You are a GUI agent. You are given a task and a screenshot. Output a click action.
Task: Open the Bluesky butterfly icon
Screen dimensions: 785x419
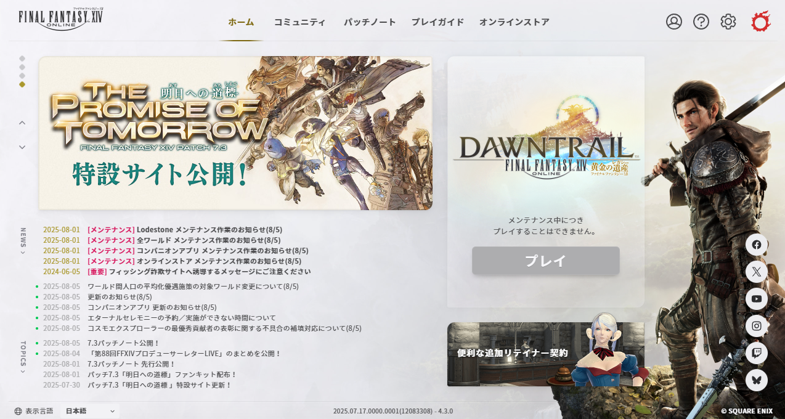(757, 380)
